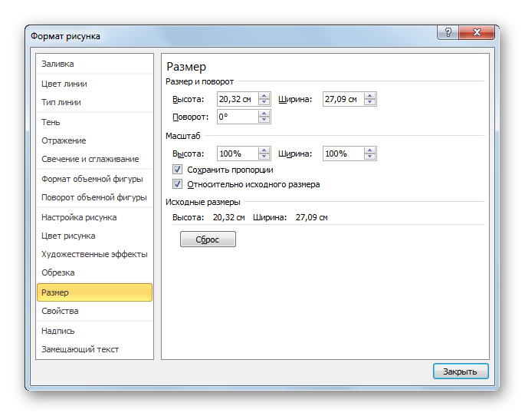525x416 pixels.
Task: Open dialog help question mark
Action: click(448, 32)
